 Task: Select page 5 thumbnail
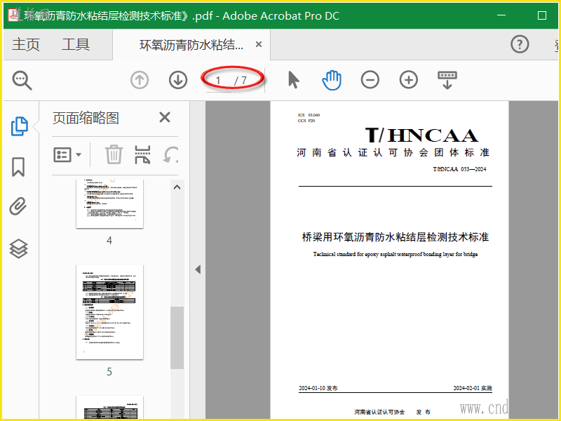click(x=109, y=312)
